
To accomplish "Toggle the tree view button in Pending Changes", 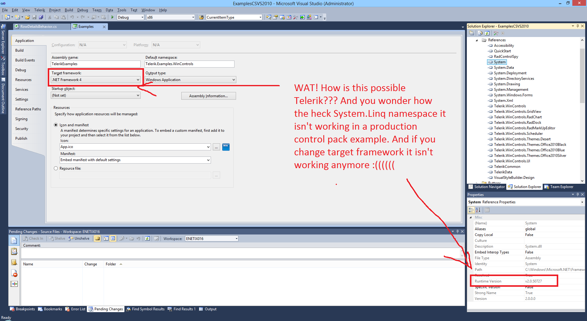I will coord(106,238).
